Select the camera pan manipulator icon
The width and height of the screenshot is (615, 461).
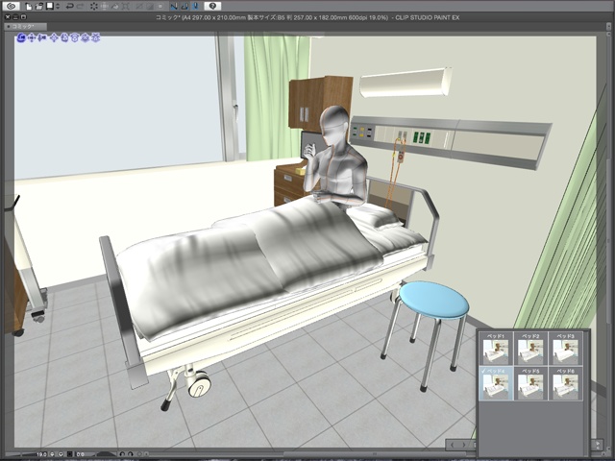pos(32,37)
